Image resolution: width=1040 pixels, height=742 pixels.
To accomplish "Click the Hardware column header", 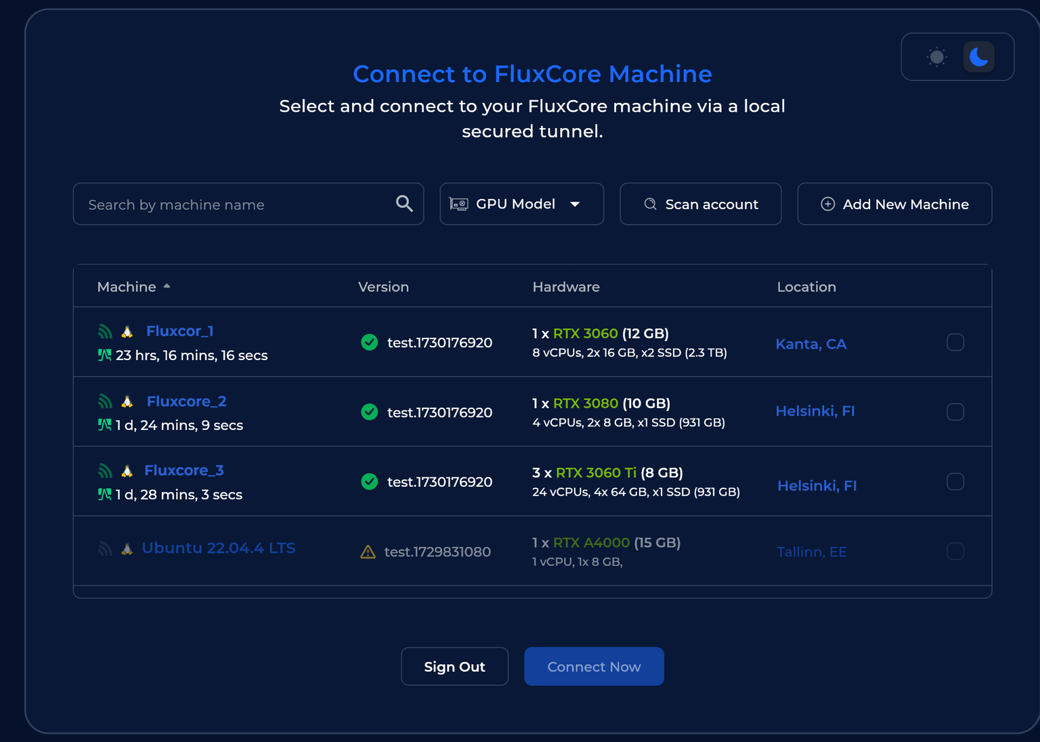I will click(x=566, y=287).
